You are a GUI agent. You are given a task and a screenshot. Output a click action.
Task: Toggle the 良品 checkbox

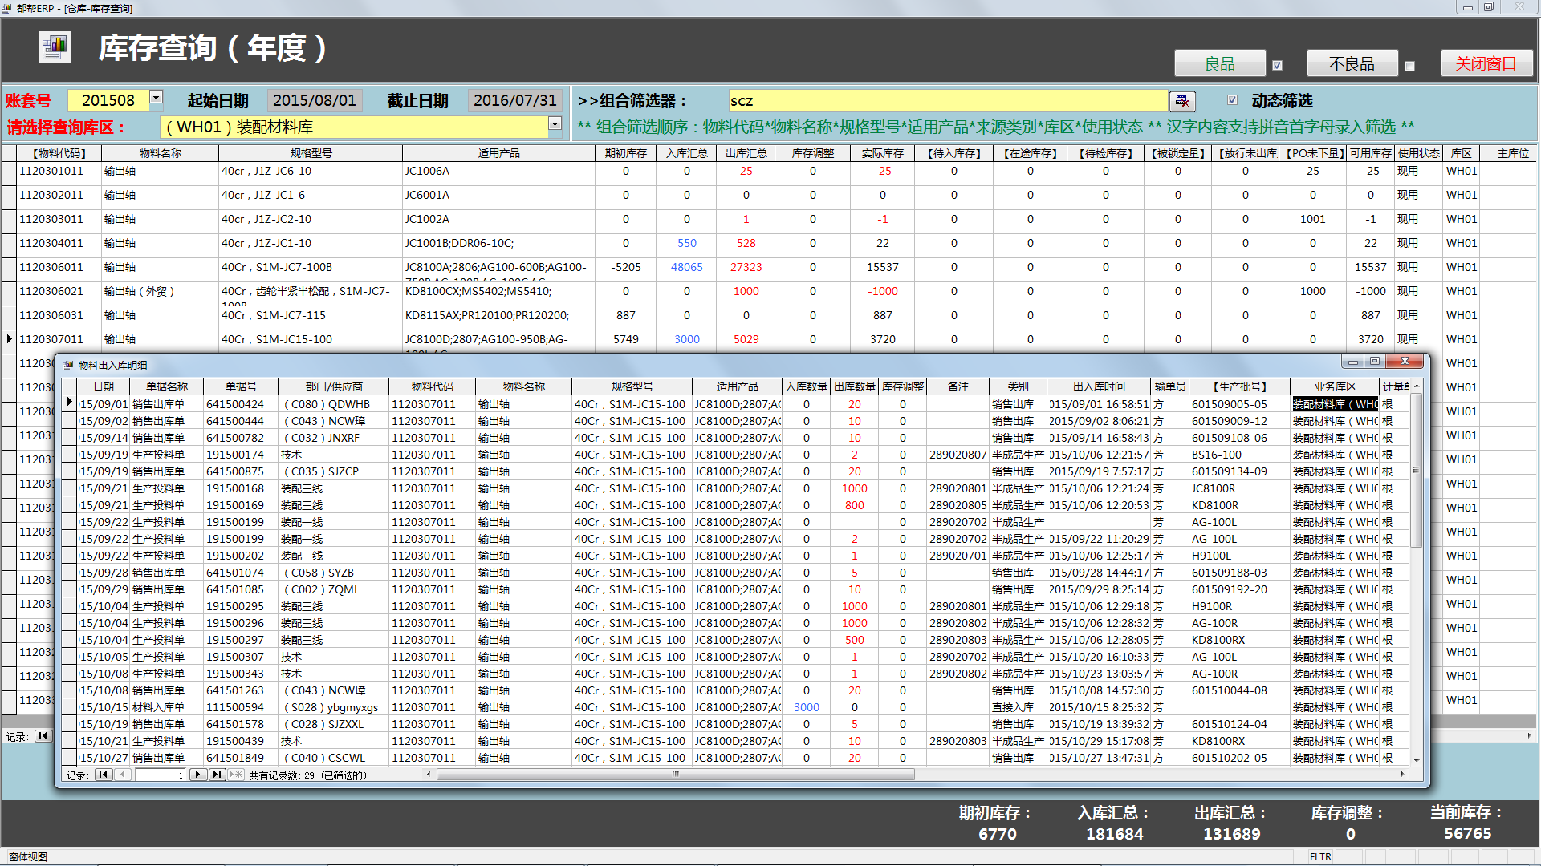click(x=1278, y=66)
